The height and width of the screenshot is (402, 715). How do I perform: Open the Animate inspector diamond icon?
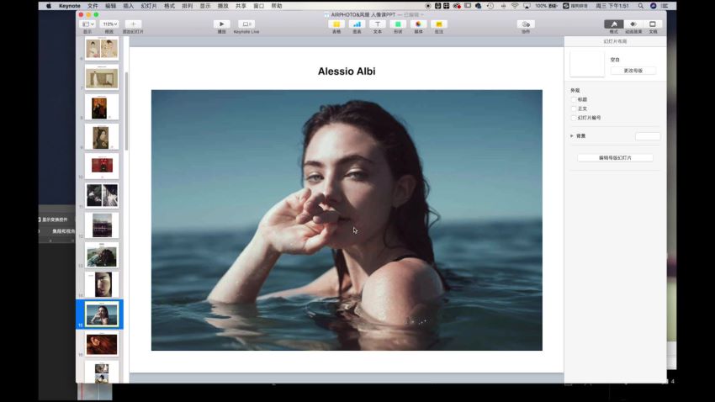coord(633,24)
